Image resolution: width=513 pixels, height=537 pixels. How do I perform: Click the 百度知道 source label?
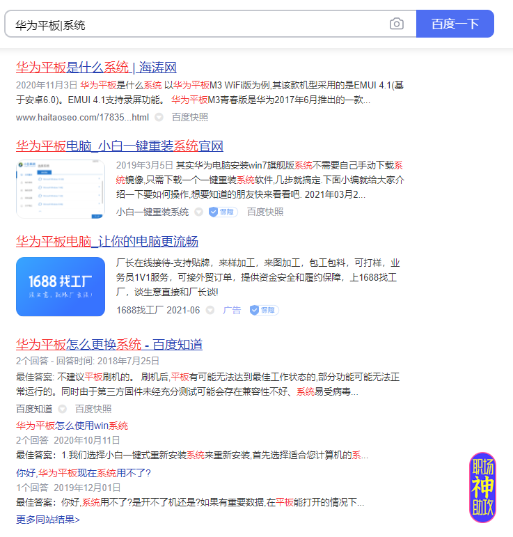coord(34,409)
